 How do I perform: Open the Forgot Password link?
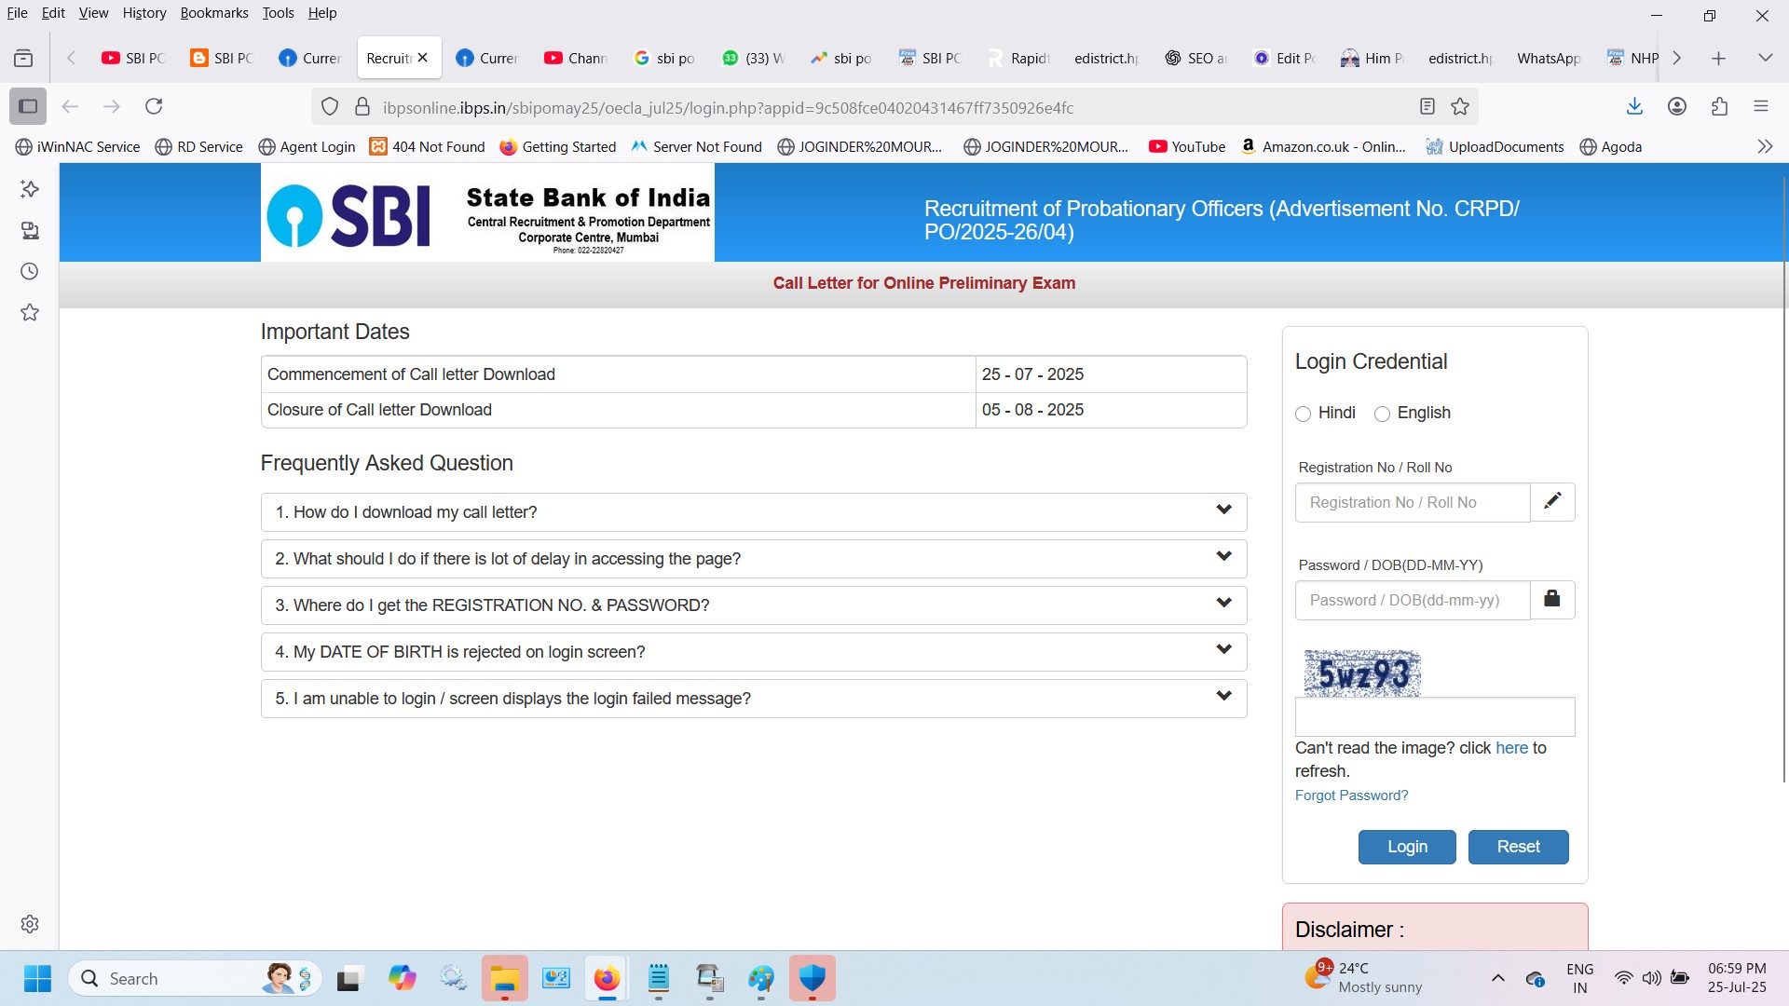1351,795
